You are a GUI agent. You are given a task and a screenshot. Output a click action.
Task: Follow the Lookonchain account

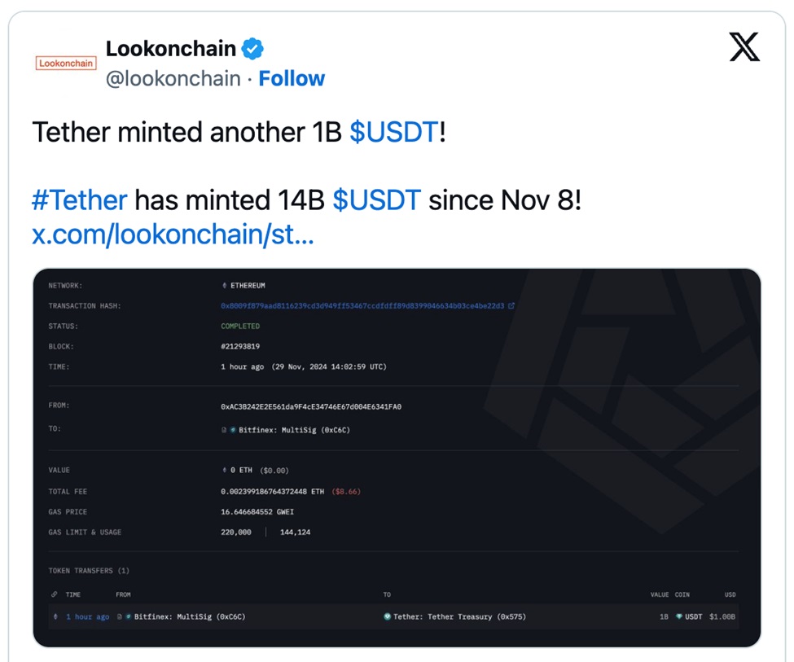(x=292, y=79)
